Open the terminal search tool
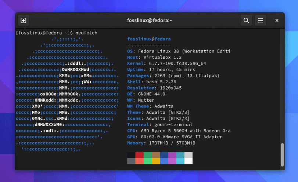The image size is (298, 182). (x=246, y=20)
